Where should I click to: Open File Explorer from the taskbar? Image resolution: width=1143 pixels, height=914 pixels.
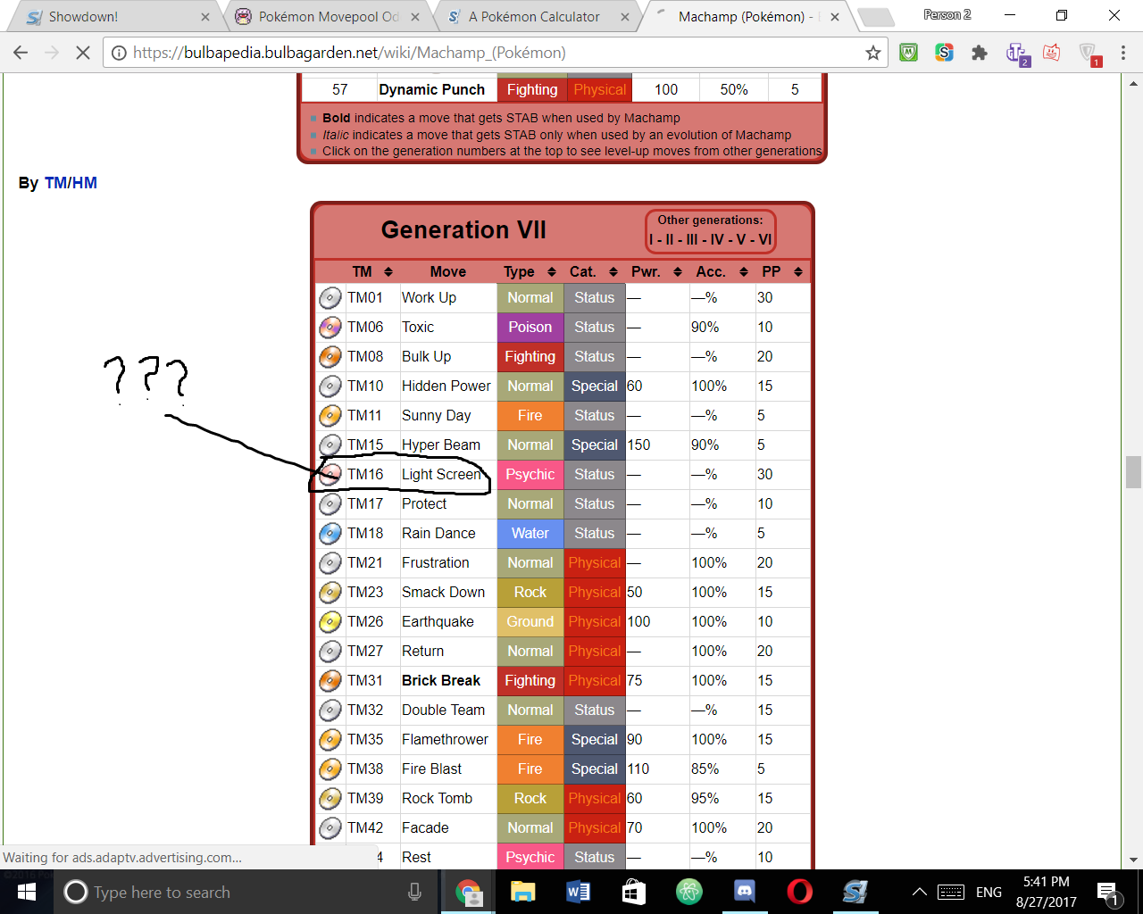522,892
